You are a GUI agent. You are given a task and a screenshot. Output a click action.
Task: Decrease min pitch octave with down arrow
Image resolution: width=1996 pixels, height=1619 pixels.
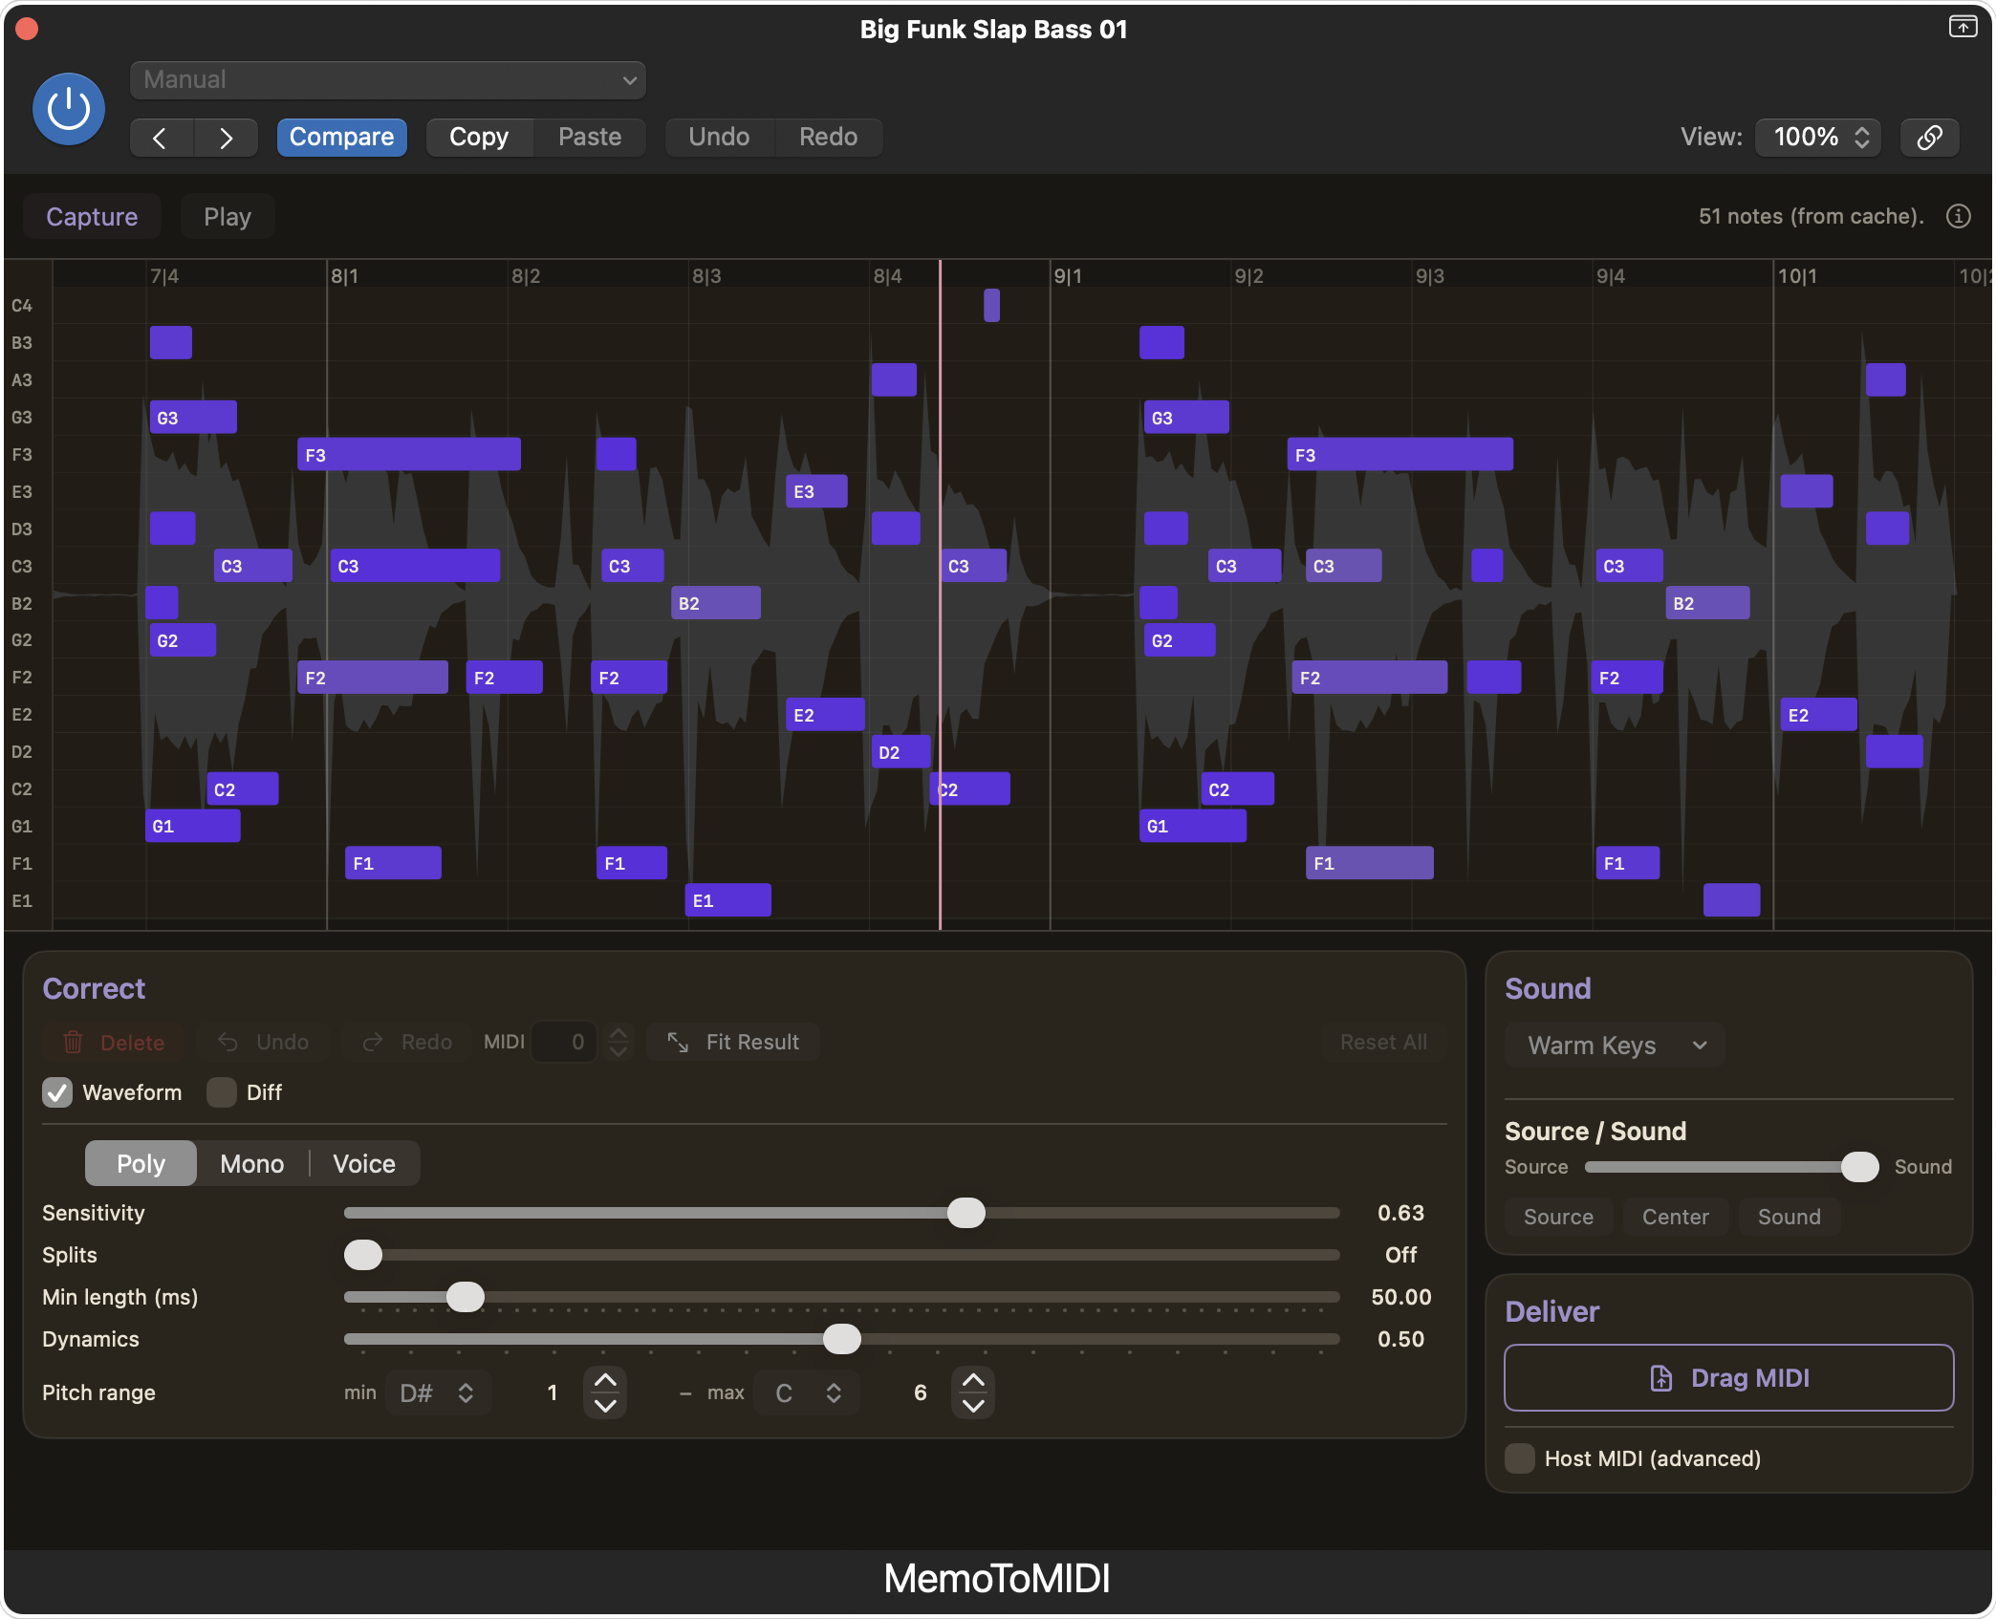point(605,1405)
